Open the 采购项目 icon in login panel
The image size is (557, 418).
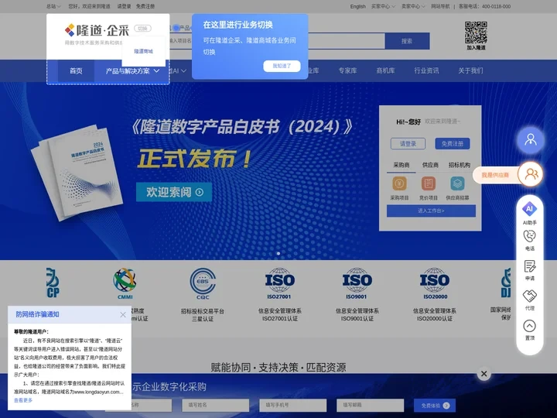click(x=399, y=184)
